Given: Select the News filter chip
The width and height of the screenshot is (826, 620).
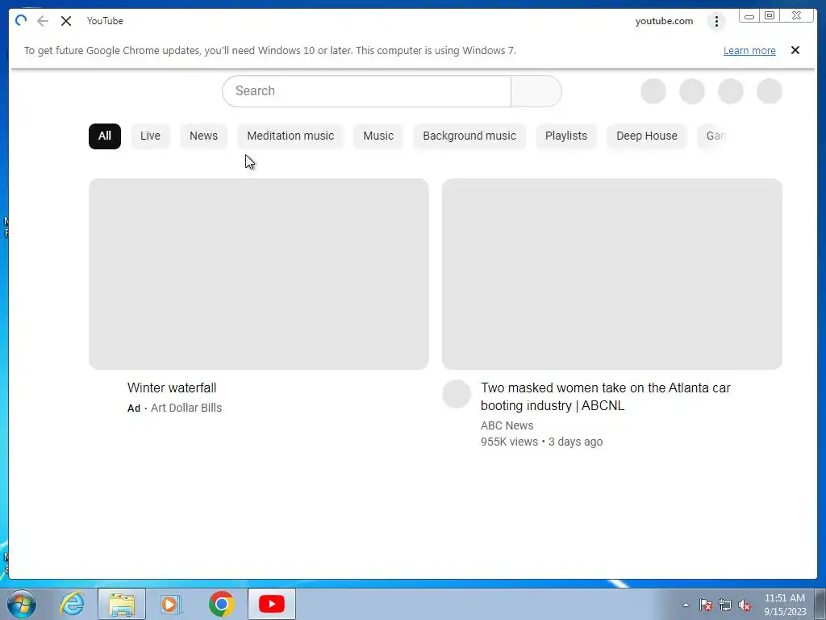Looking at the screenshot, I should click(x=203, y=136).
